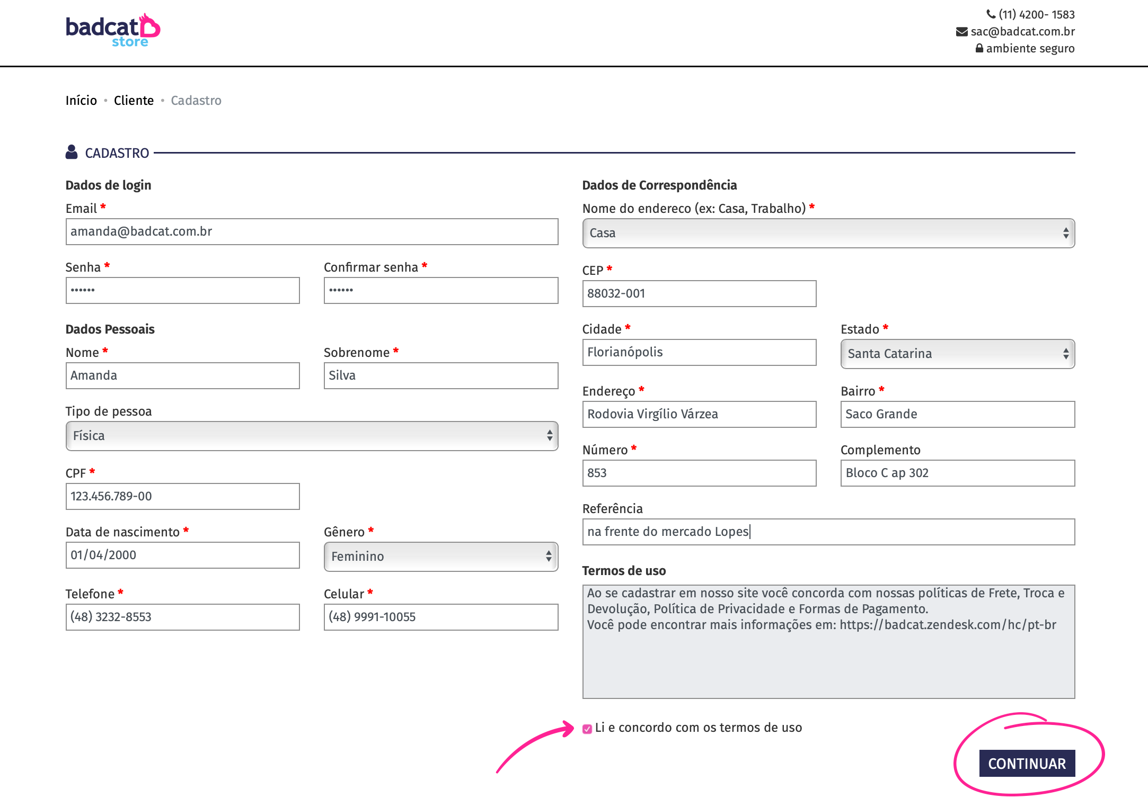The width and height of the screenshot is (1148, 807).
Task: Click the 'Termos de uso' heading
Action: pyautogui.click(x=624, y=571)
